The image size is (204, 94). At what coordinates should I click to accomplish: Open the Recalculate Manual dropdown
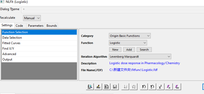click(x=32, y=18)
